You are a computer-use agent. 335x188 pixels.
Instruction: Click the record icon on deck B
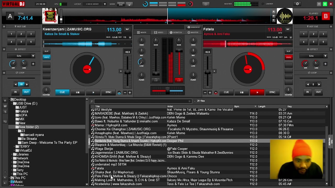[216, 92]
